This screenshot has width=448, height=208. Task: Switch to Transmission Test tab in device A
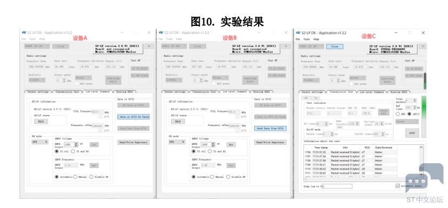68,92
